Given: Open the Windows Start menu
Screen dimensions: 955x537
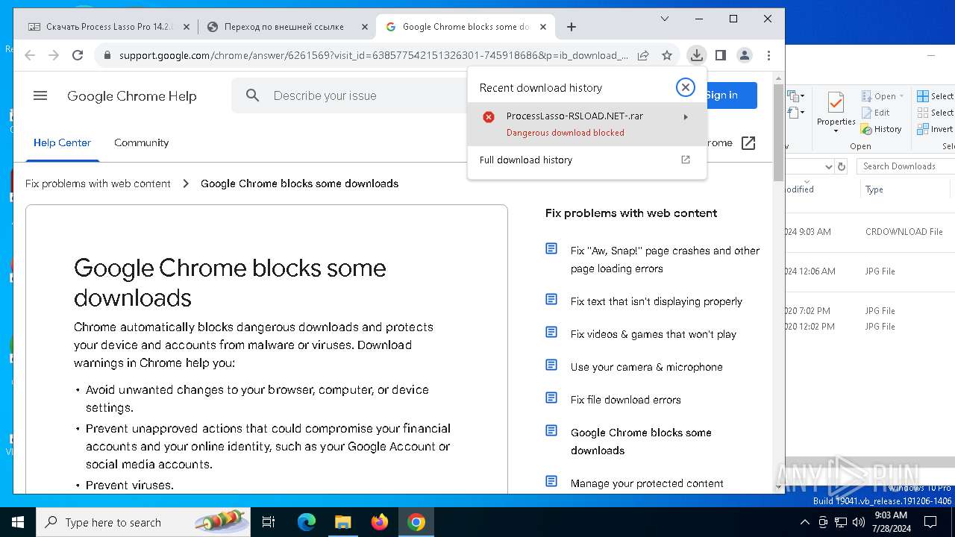Looking at the screenshot, I should 18,522.
